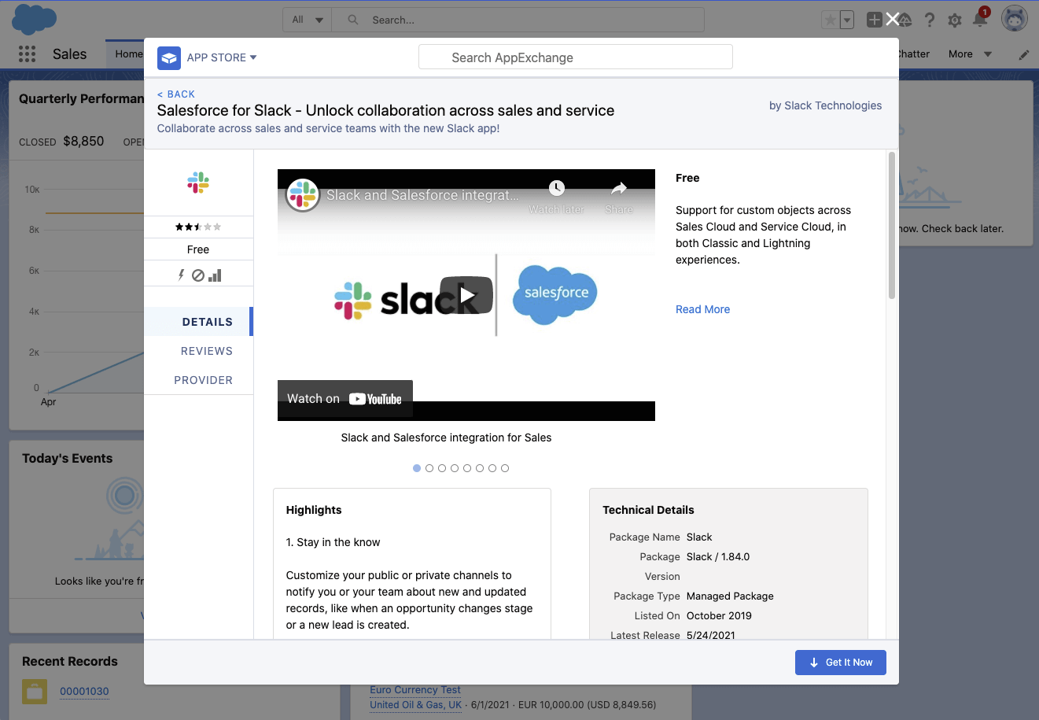
Task: Open the App Launcher grid icon
Action: click(x=27, y=54)
